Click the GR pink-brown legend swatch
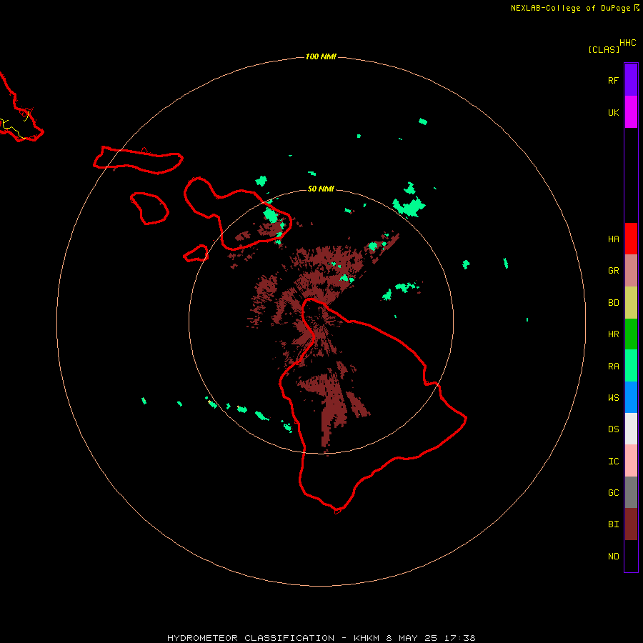Viewport: 643px width, 643px height. tap(631, 271)
